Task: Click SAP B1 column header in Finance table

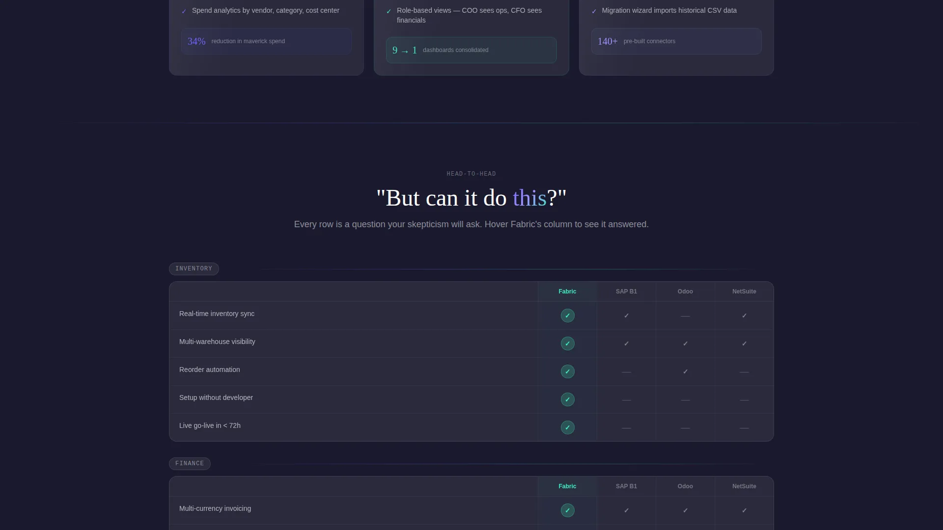Action: [626, 486]
